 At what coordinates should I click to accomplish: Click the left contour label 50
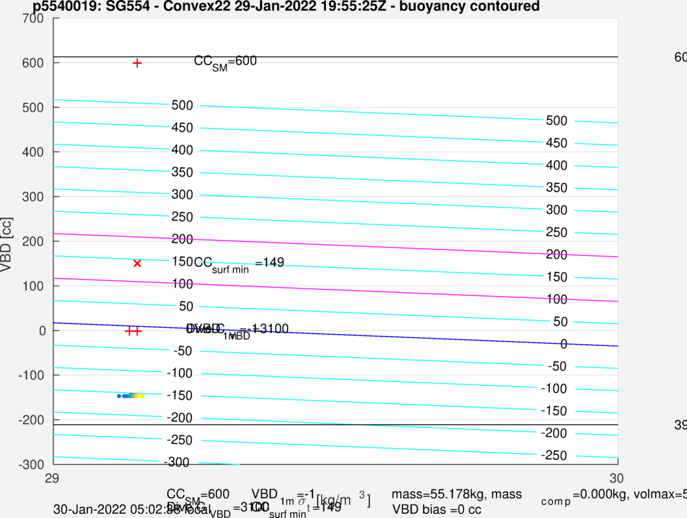point(186,307)
